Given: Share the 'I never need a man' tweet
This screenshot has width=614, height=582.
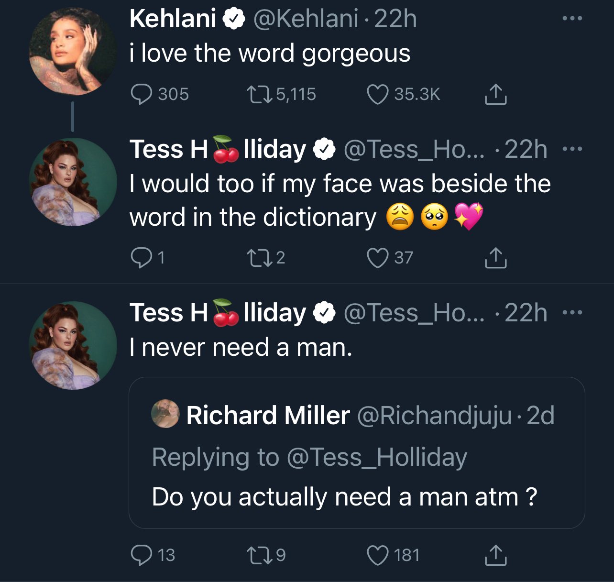Looking at the screenshot, I should pos(495,555).
